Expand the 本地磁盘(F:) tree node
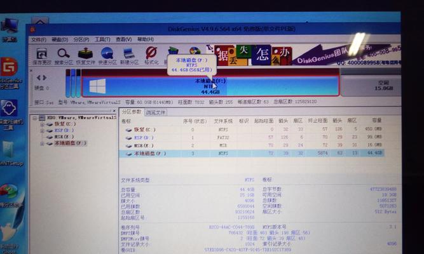Screen dimensions: 424x254 tap(42, 144)
